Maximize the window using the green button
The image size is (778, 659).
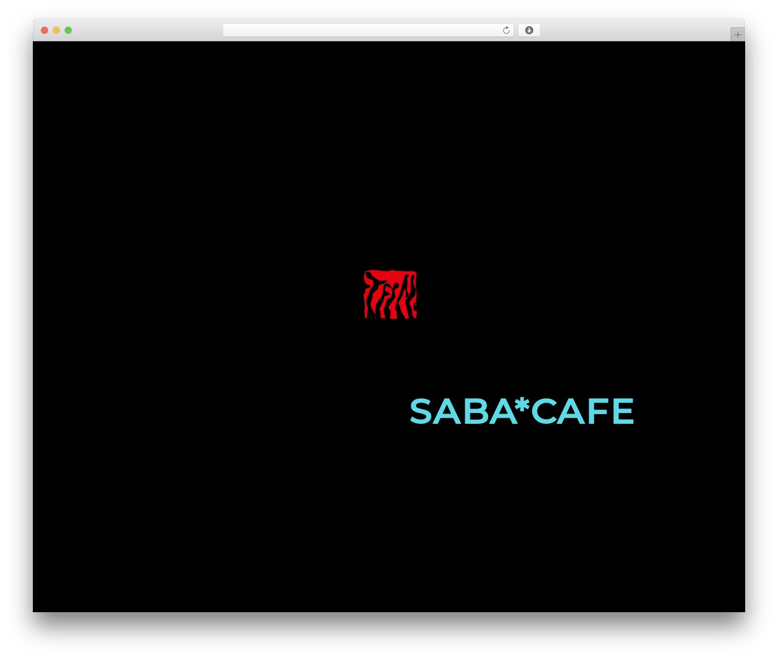(x=68, y=30)
